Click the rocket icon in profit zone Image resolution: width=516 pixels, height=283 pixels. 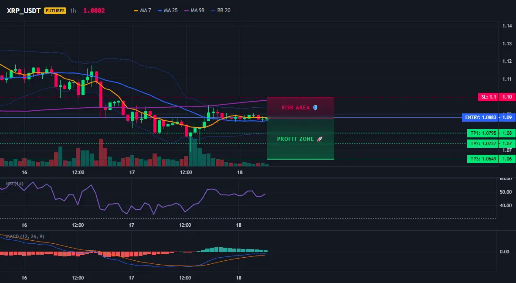click(x=319, y=139)
